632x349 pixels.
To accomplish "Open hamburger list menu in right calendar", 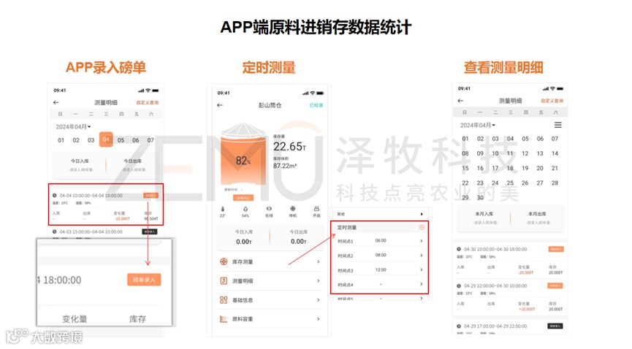I will click(x=557, y=126).
